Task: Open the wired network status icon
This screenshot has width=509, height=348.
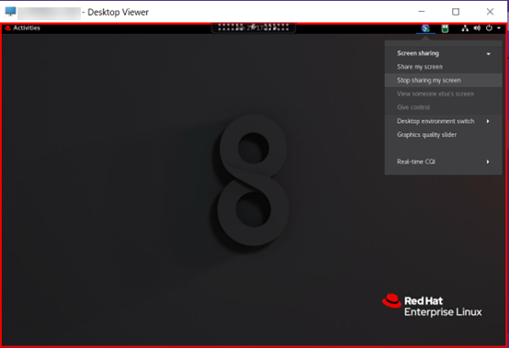Action: pyautogui.click(x=465, y=28)
